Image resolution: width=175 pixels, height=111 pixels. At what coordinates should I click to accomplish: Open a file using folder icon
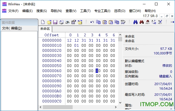tap(49, 22)
